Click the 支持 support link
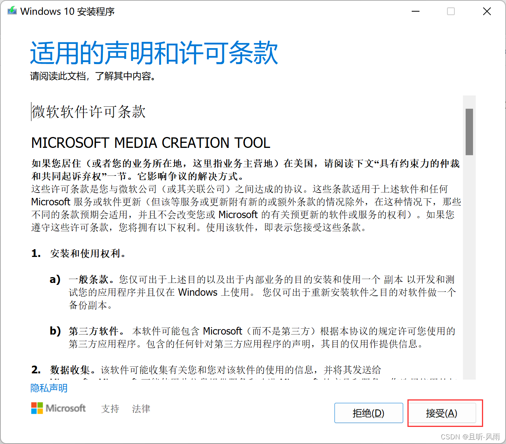This screenshot has width=506, height=444. coord(110,409)
